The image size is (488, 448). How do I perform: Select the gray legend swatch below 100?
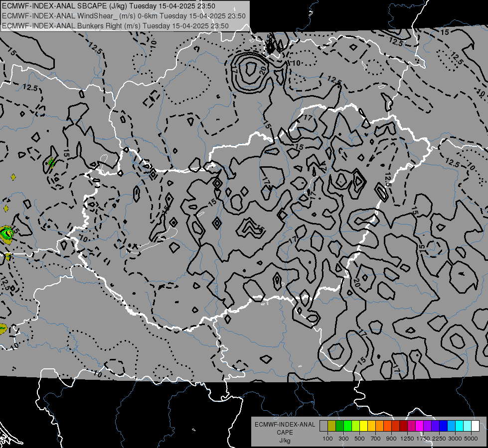(x=324, y=426)
